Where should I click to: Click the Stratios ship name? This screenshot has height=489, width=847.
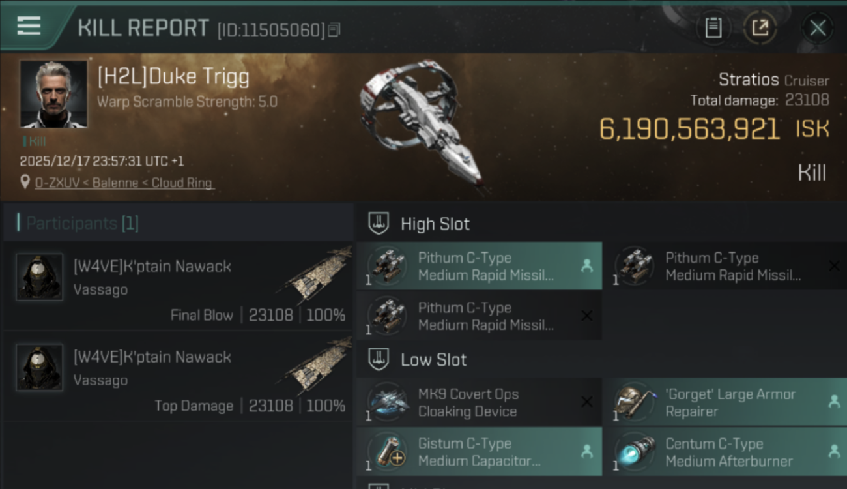click(748, 80)
